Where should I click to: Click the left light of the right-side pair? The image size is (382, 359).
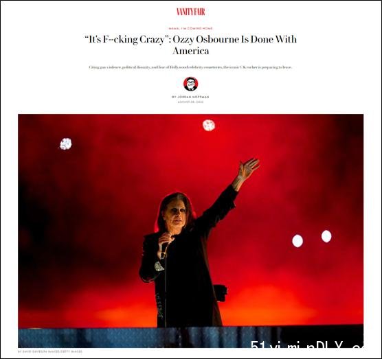pyautogui.click(x=297, y=241)
